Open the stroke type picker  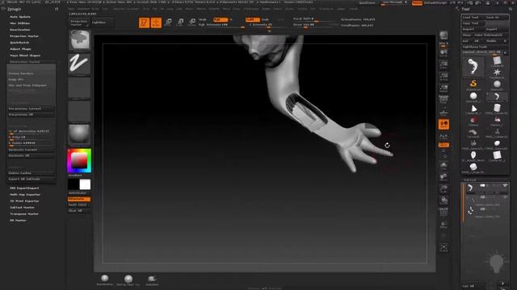click(79, 64)
